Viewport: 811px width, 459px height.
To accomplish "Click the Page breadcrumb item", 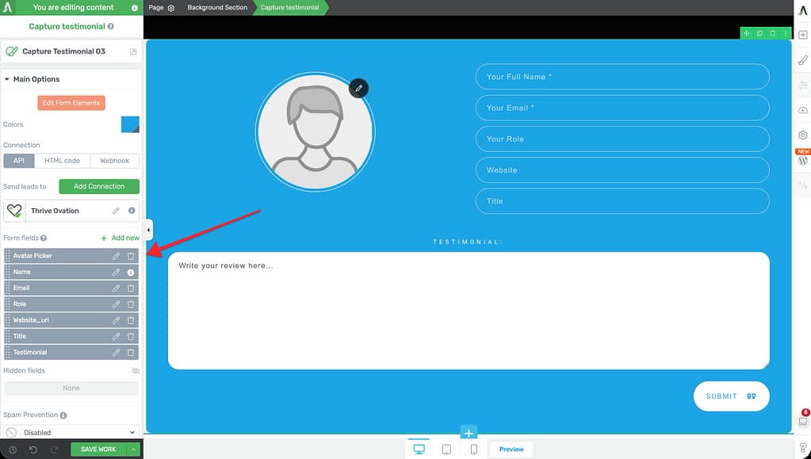I will pyautogui.click(x=157, y=7).
